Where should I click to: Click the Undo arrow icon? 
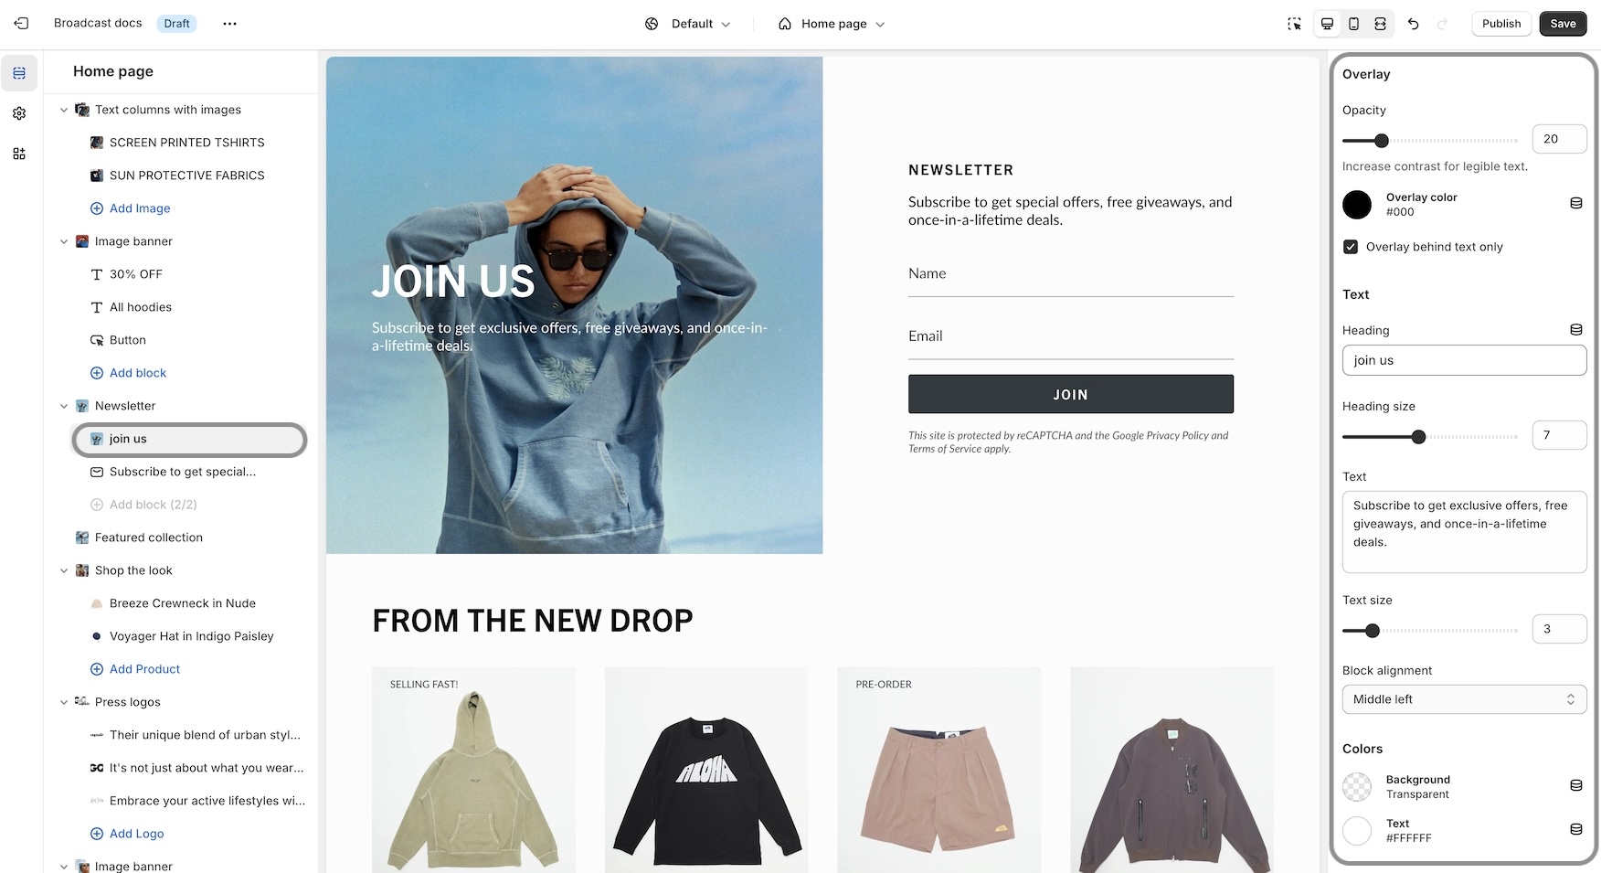click(x=1413, y=24)
